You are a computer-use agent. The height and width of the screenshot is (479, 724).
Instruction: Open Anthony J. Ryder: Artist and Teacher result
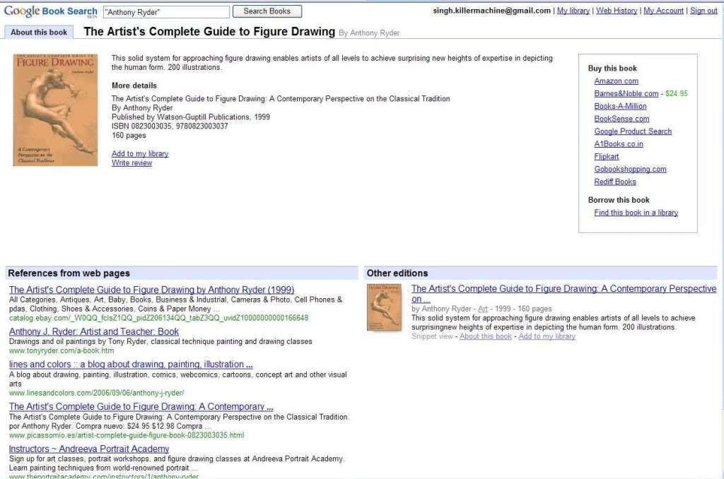pyautogui.click(x=94, y=331)
